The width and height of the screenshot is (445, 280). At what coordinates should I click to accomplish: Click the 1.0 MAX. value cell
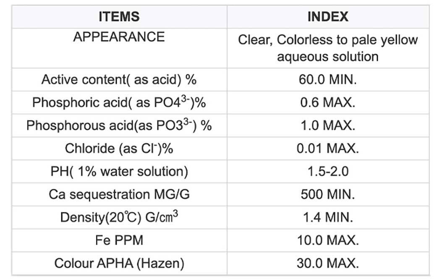(328, 126)
